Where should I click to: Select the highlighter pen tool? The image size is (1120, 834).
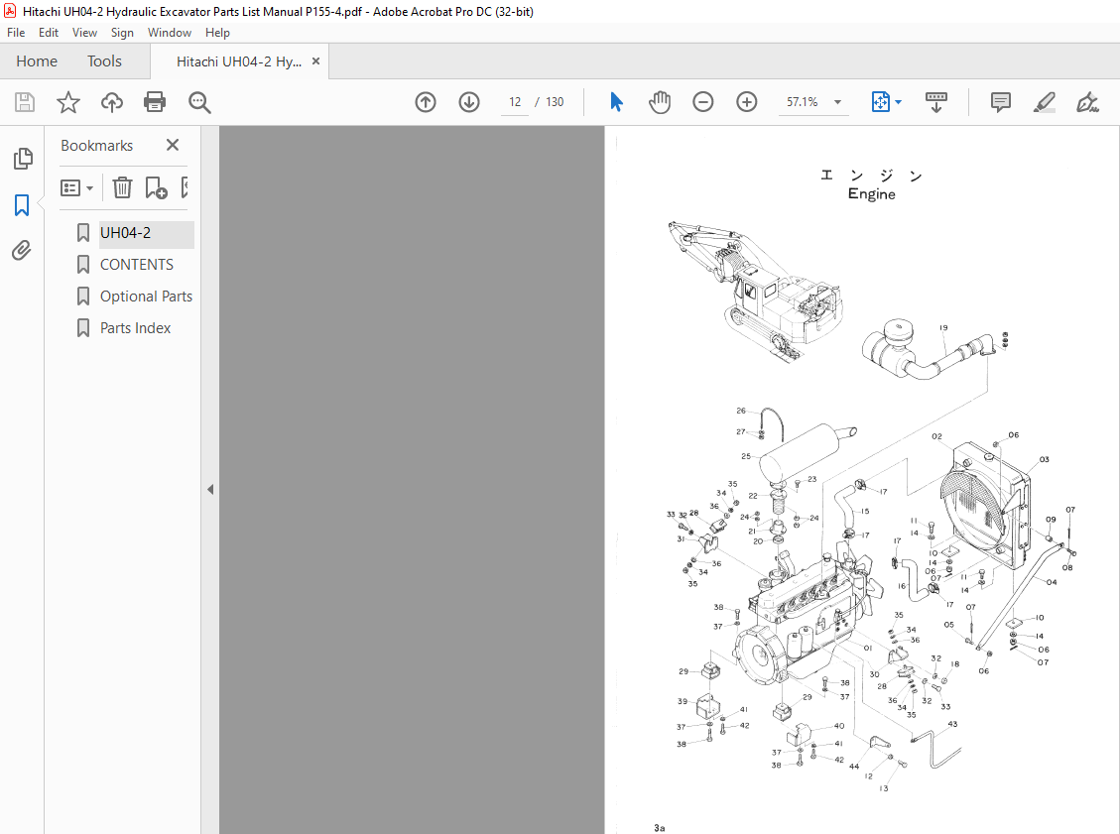pyautogui.click(x=1045, y=102)
